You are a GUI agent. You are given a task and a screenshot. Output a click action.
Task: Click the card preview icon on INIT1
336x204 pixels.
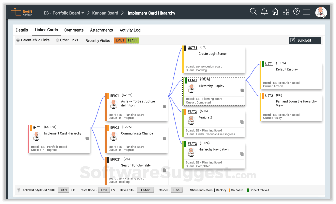[87, 138]
